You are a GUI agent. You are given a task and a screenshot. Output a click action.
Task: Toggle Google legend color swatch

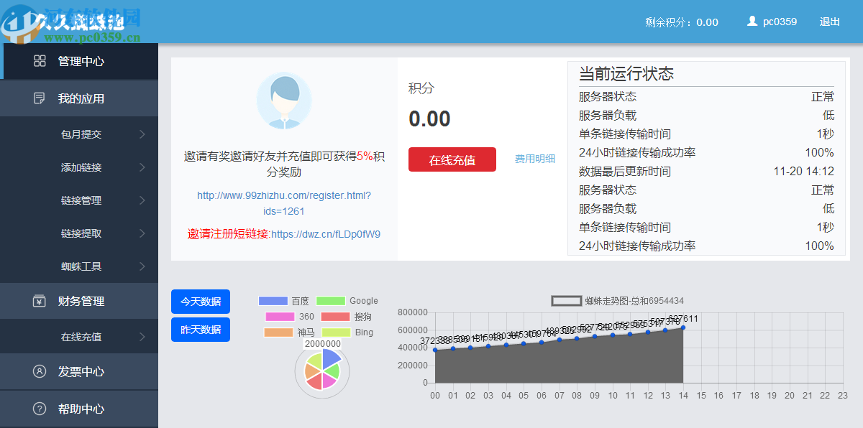[x=331, y=301]
